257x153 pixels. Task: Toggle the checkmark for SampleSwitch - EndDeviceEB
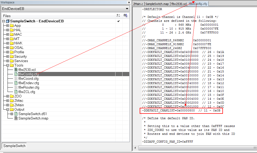(119, 21)
